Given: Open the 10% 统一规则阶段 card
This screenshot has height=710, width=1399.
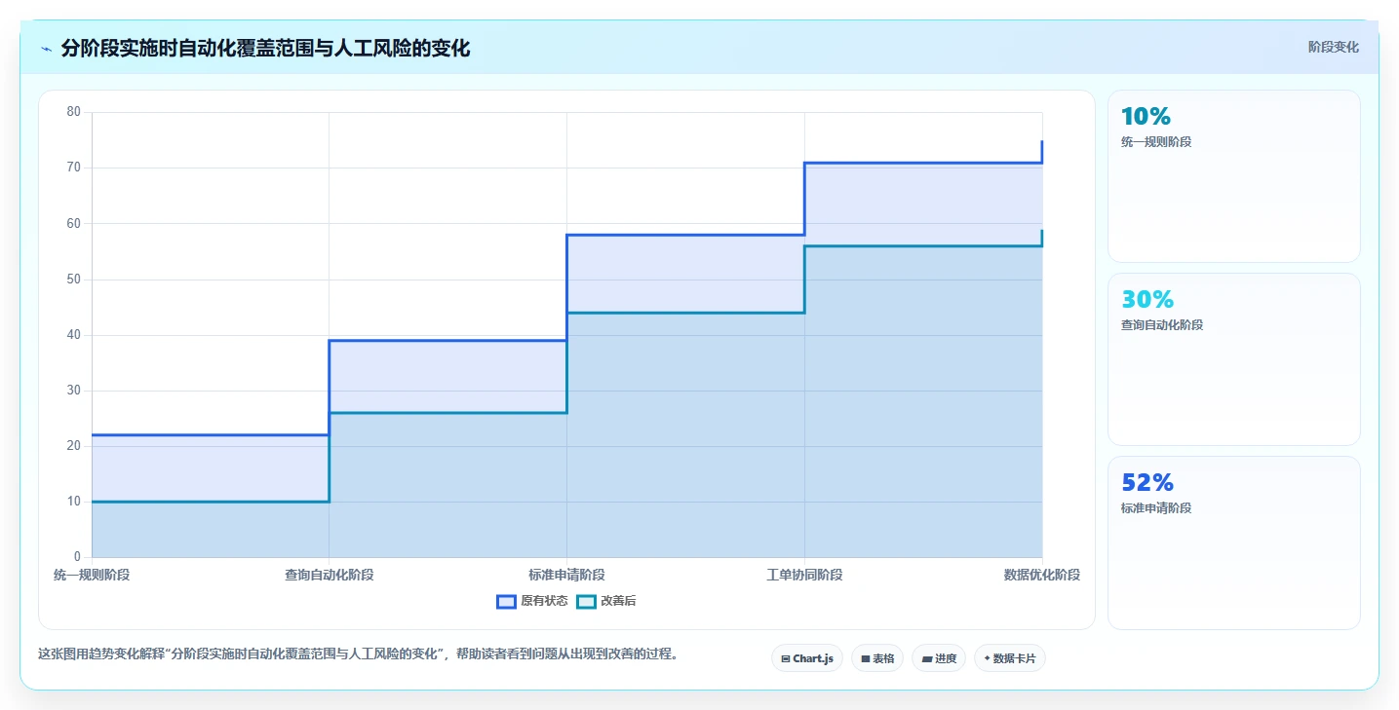Looking at the screenshot, I should tap(1233, 176).
